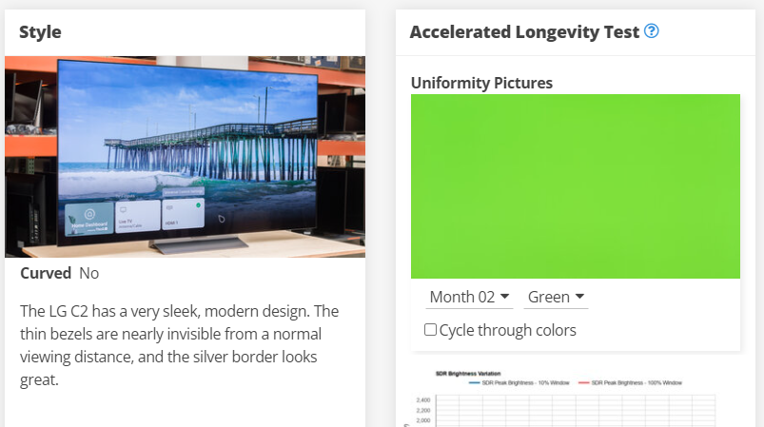Toggle SDR Peak Brightness 10% Window legend
This screenshot has width=764, height=427.
coord(519,382)
